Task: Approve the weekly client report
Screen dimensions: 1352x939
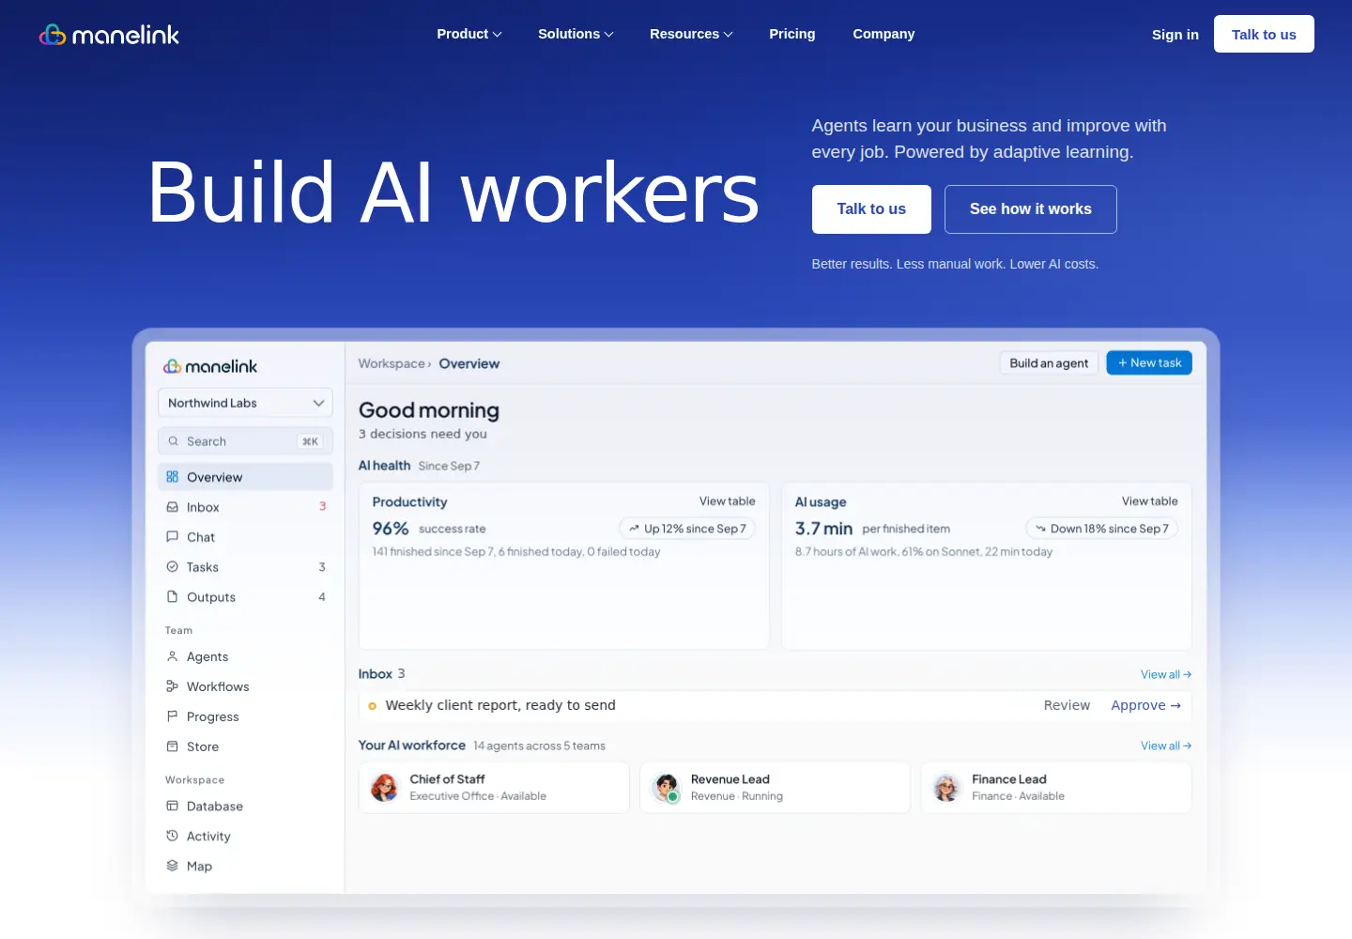Action: click(1145, 705)
